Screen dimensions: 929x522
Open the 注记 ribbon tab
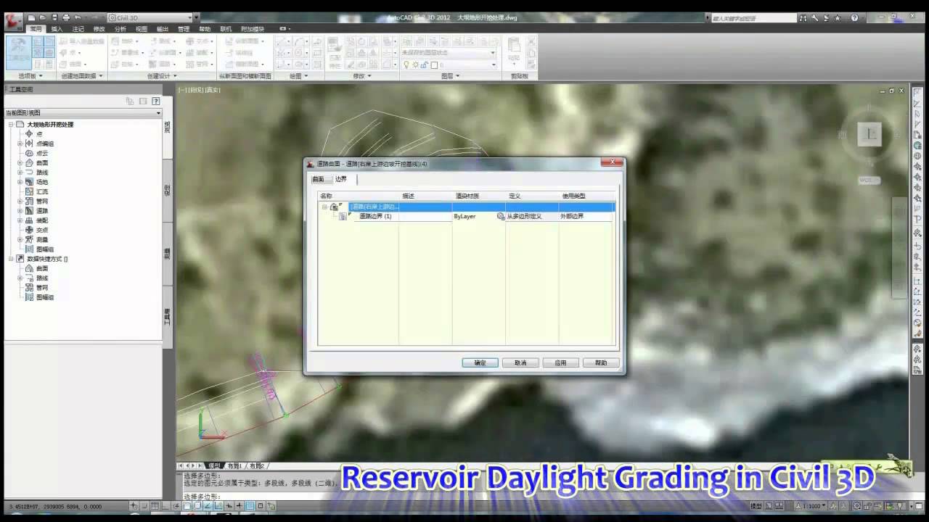click(78, 29)
